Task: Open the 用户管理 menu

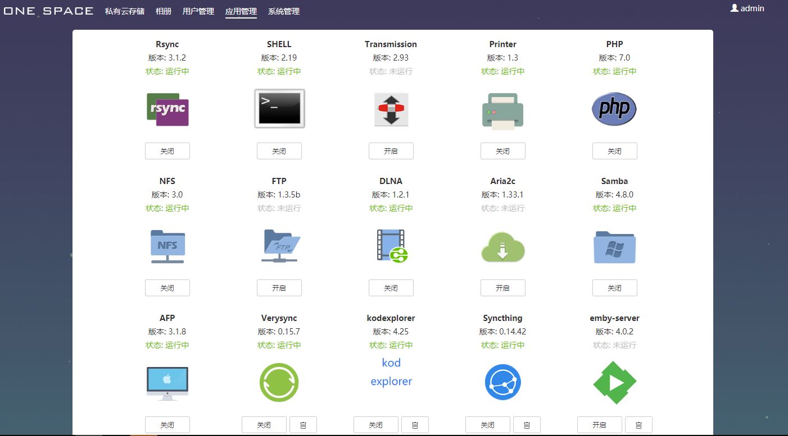Action: (198, 11)
